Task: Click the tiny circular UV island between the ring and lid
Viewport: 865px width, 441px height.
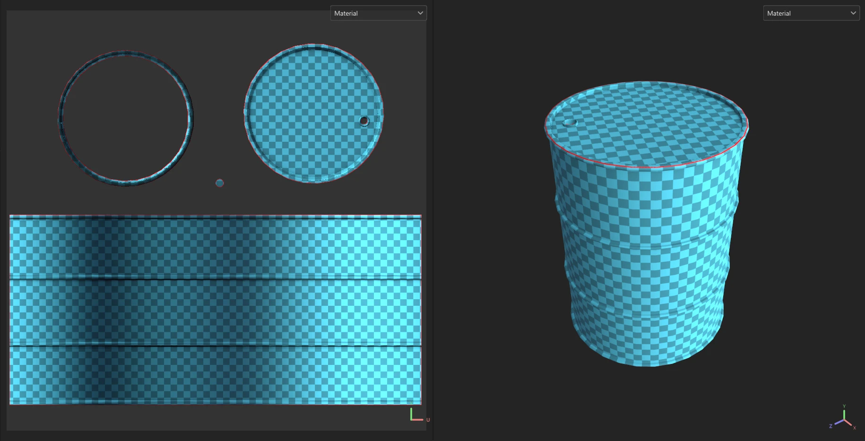Action: pyautogui.click(x=219, y=183)
